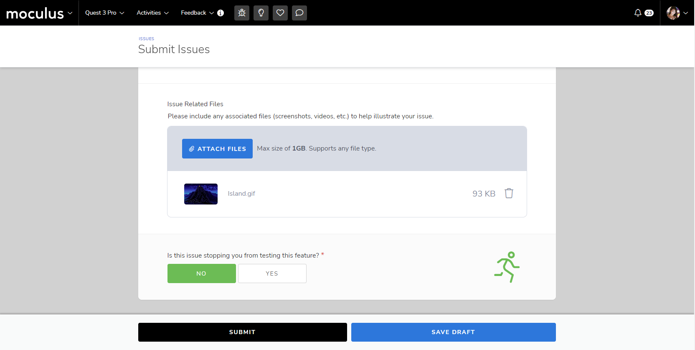Open the Quest 3 Pro project dropdown
Image resolution: width=695 pixels, height=350 pixels.
[104, 13]
